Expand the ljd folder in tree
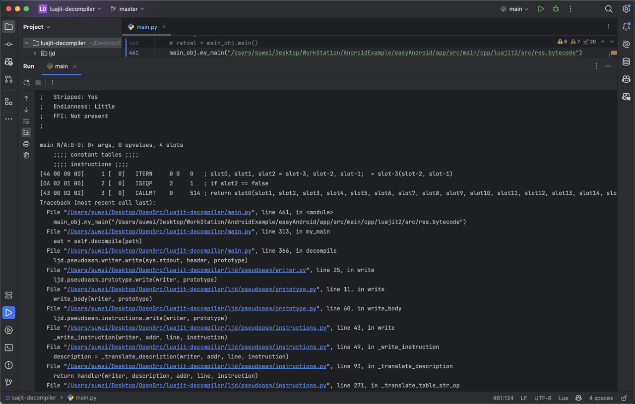The height and width of the screenshot is (404, 635). point(35,53)
